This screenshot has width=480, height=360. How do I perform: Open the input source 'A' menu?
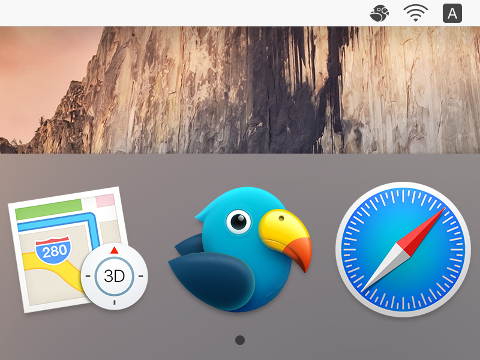(452, 13)
